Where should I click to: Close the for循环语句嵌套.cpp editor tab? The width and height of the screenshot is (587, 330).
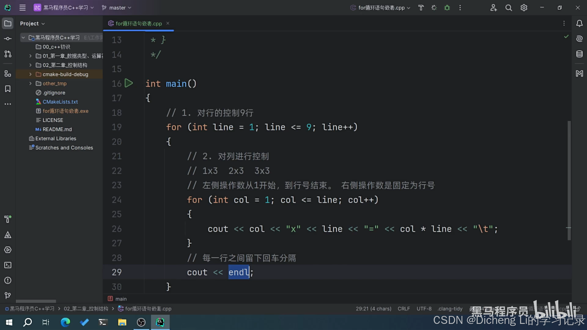pos(168,23)
